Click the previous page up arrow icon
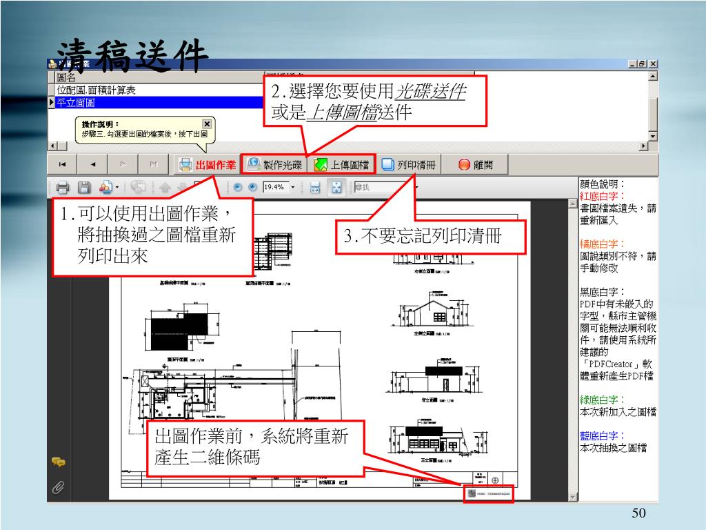The height and width of the screenshot is (530, 706). pos(165,188)
